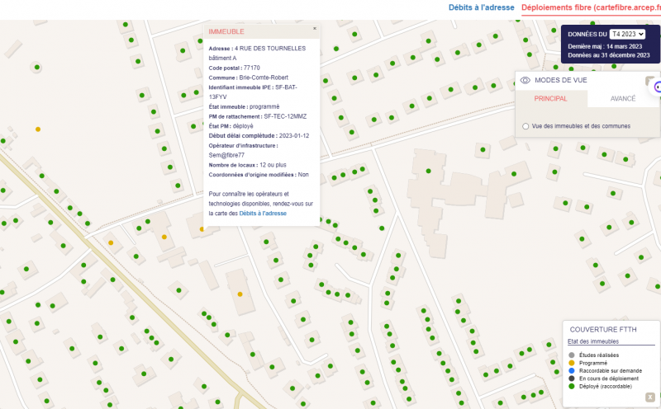Select the PRINCIPAL view mode tab

coord(551,99)
